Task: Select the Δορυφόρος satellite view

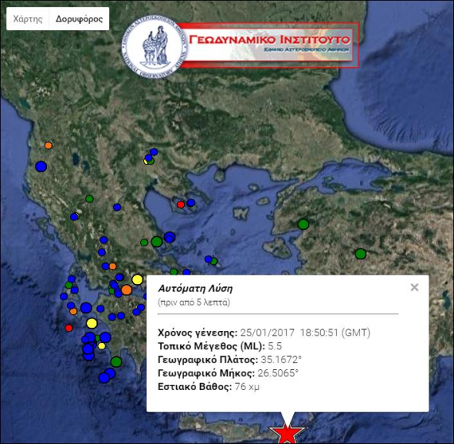Action: click(79, 18)
